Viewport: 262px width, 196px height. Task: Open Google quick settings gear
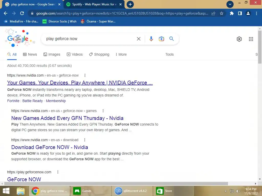point(239,39)
